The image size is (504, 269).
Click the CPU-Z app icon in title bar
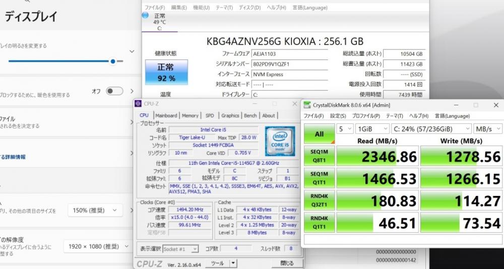tap(138, 103)
